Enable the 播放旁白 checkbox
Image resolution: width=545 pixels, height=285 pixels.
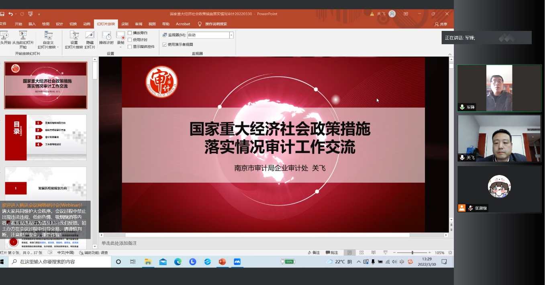(x=130, y=33)
